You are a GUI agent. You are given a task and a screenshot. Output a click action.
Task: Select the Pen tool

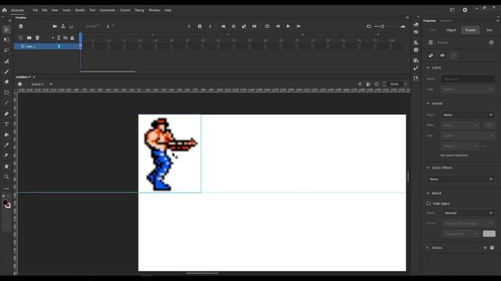pos(6,114)
